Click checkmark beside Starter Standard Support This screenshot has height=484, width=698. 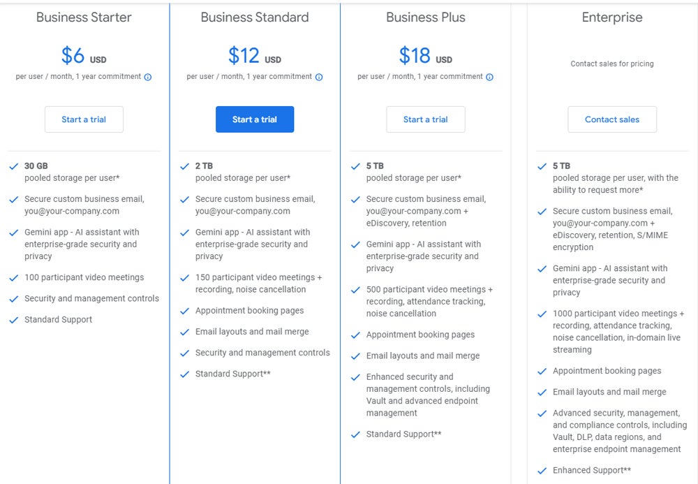[13, 320]
